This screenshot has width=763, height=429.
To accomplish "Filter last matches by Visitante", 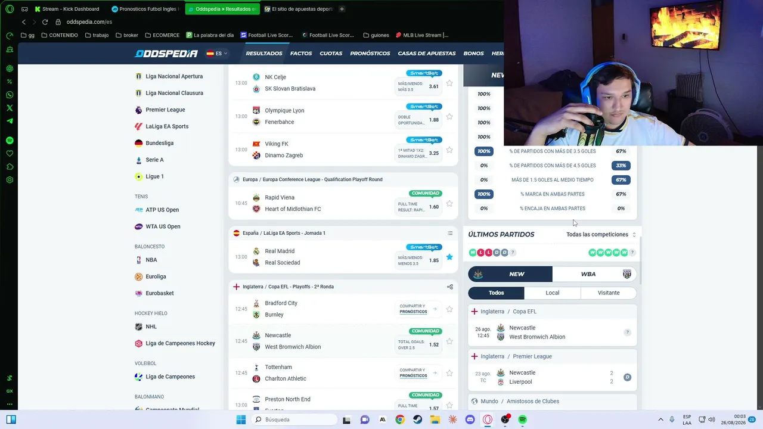I will click(x=609, y=293).
